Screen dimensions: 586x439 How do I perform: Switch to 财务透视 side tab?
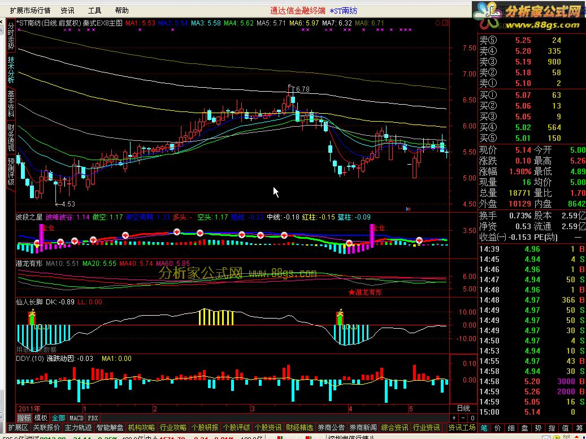tap(11, 137)
